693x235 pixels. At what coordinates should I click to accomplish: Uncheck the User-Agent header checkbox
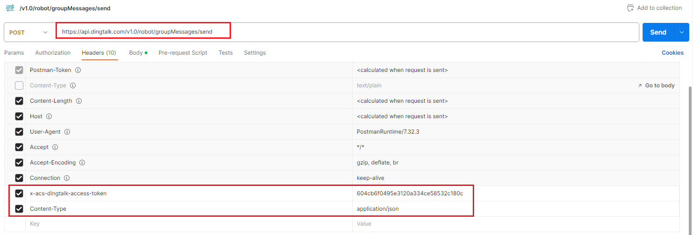[x=19, y=132]
